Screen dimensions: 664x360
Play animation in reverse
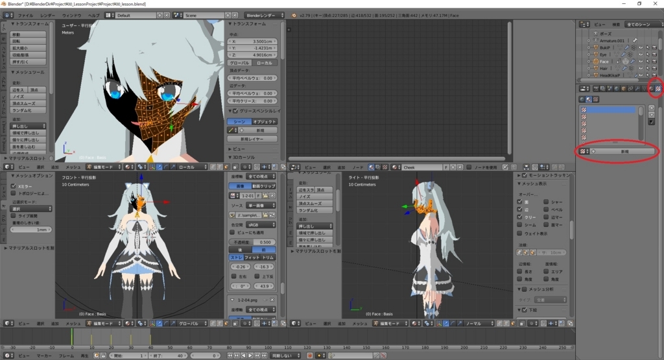click(244, 355)
